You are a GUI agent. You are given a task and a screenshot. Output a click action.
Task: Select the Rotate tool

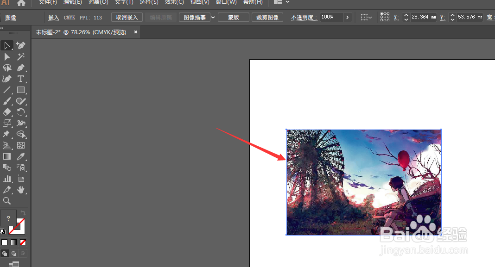(x=21, y=112)
